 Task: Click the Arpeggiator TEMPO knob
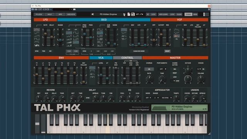tap(176, 98)
